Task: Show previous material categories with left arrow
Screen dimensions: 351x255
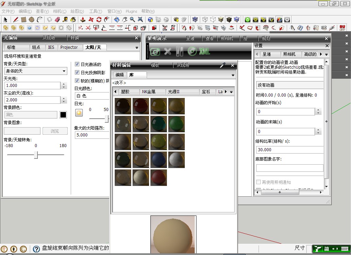Action: [115, 92]
